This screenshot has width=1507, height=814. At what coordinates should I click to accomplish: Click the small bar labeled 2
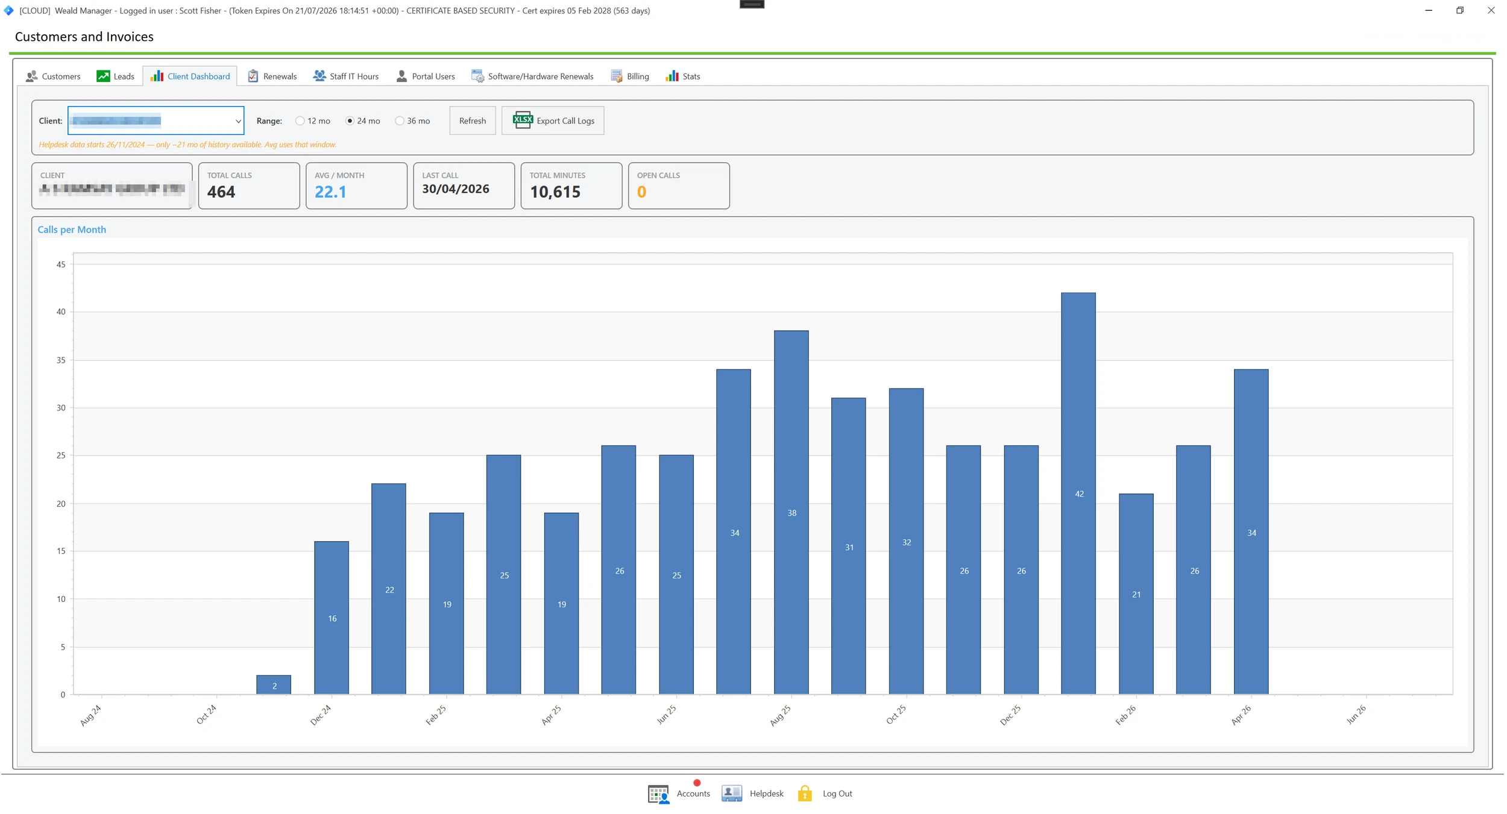click(274, 685)
